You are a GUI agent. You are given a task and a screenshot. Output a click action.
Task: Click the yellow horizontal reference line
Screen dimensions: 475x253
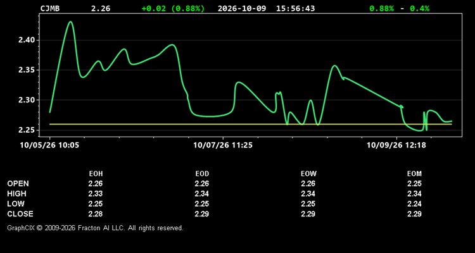251,124
